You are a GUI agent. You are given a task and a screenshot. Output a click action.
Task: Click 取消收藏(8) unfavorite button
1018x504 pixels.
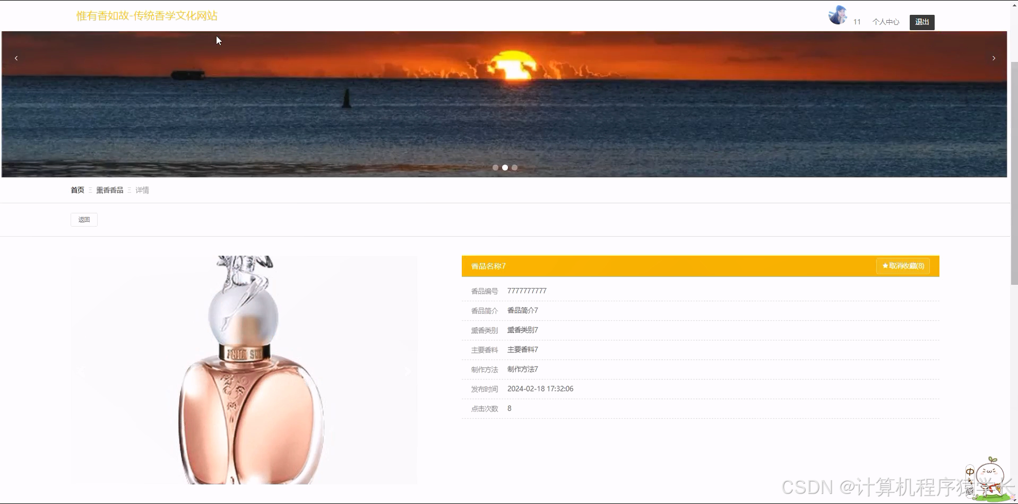(x=903, y=266)
